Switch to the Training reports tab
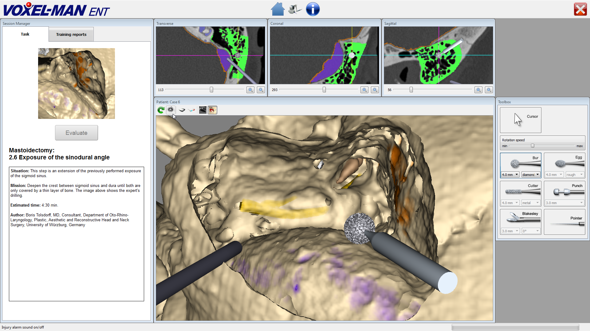Image resolution: width=590 pixels, height=331 pixels. click(x=71, y=34)
